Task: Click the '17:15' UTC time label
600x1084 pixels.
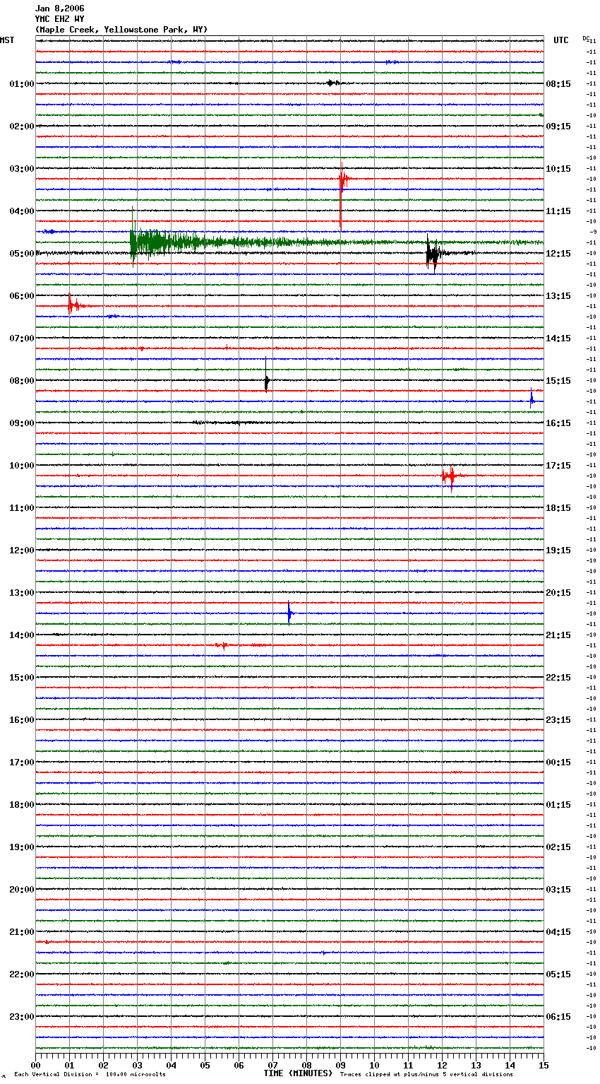Action: pos(558,466)
